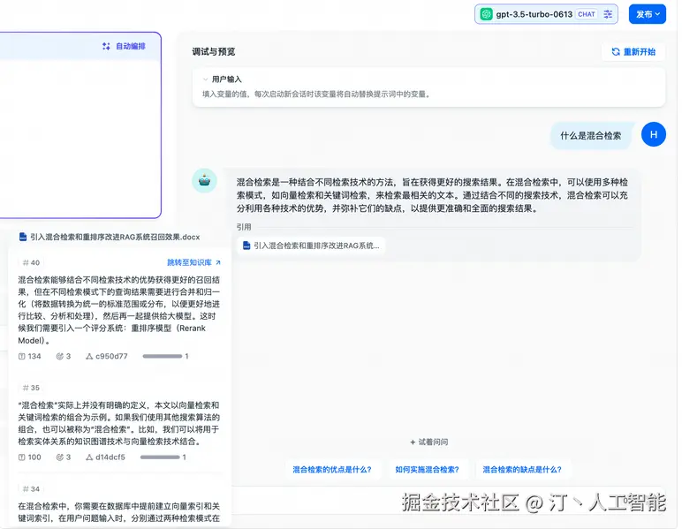
Task: Click the hash value d14dcf5
Action: [x=110, y=457]
